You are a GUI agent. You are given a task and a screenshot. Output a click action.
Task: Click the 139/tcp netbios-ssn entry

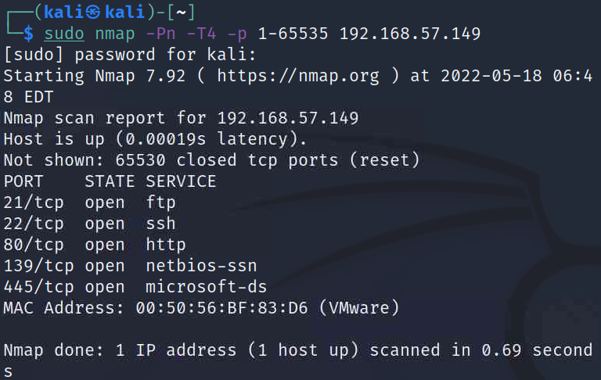tap(131, 266)
